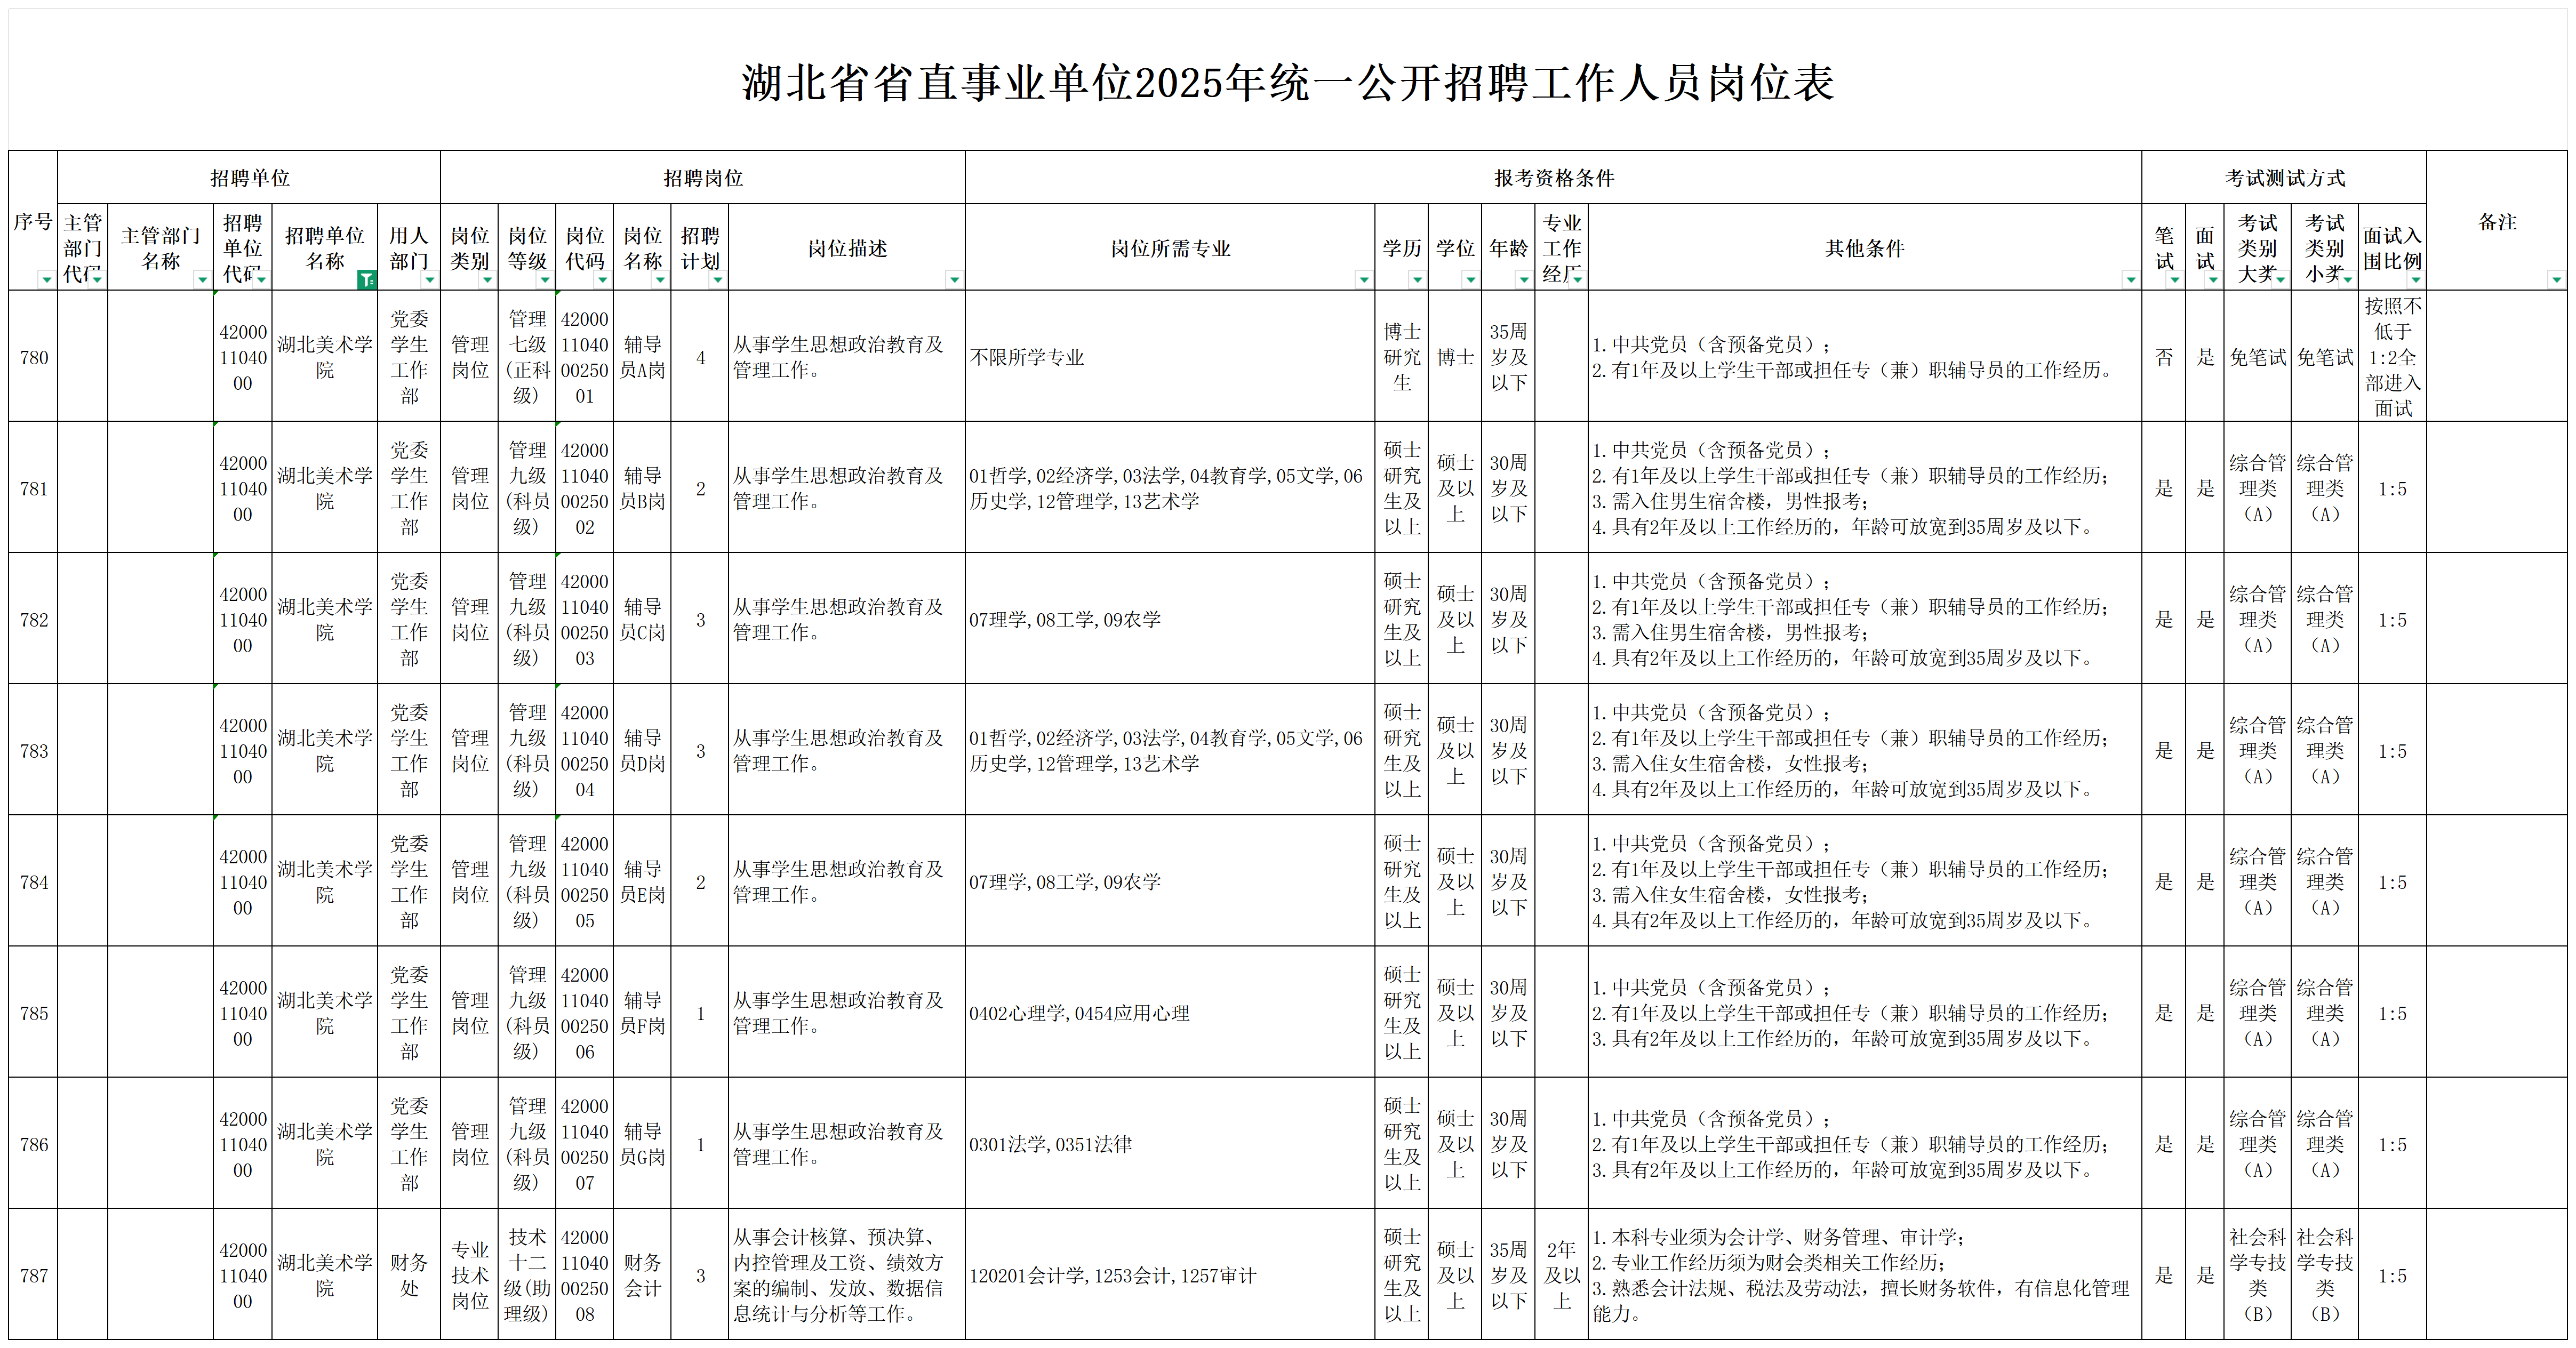Select the 招聘单位 group header cell
This screenshot has height=1348, width=2576.
pos(249,178)
